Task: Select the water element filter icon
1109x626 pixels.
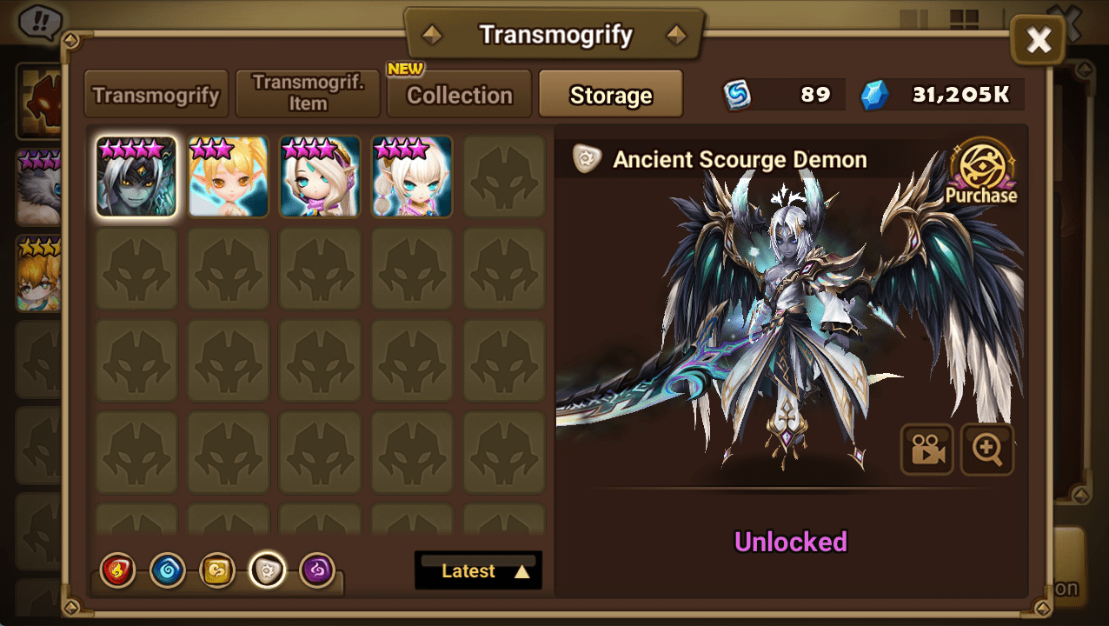Action: tap(167, 571)
